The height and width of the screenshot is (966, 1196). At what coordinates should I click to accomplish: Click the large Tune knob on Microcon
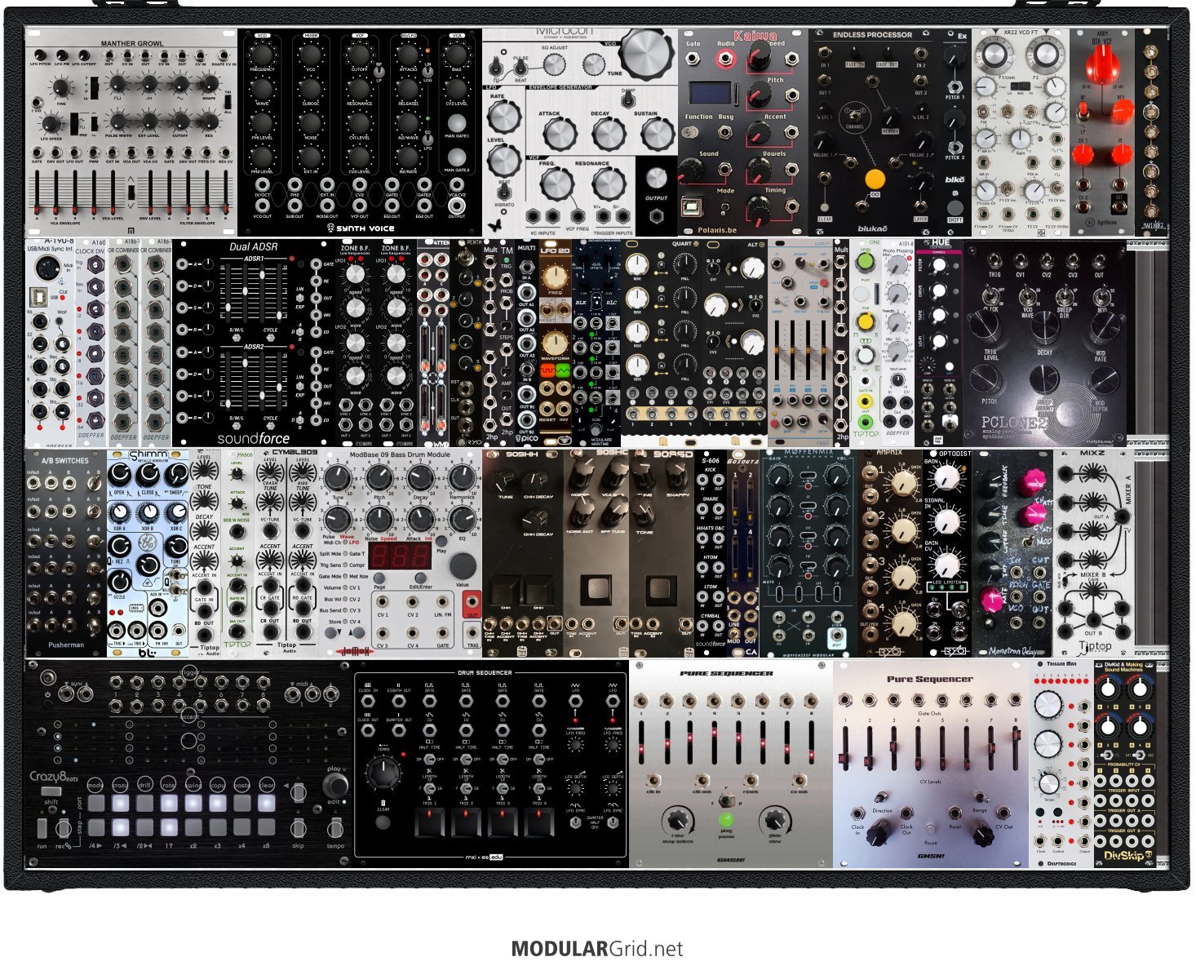pos(647,54)
